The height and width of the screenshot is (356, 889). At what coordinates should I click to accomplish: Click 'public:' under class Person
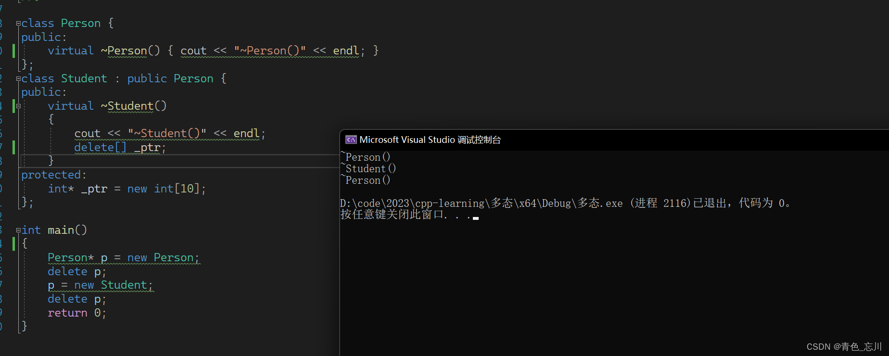[44, 37]
